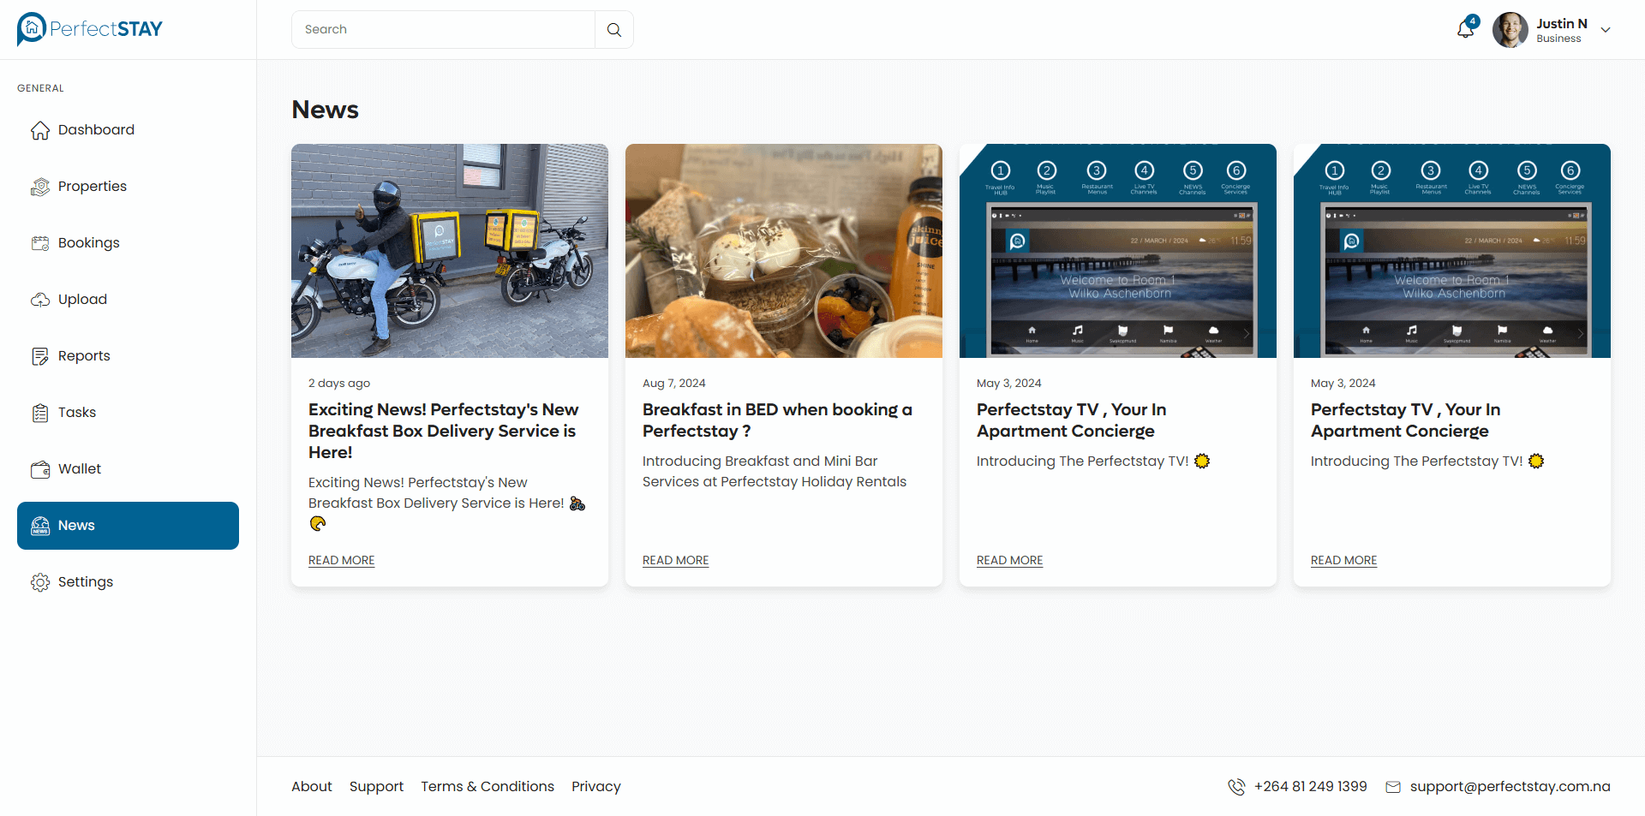Open the Support footer link
The width and height of the screenshot is (1645, 816).
[x=376, y=786]
